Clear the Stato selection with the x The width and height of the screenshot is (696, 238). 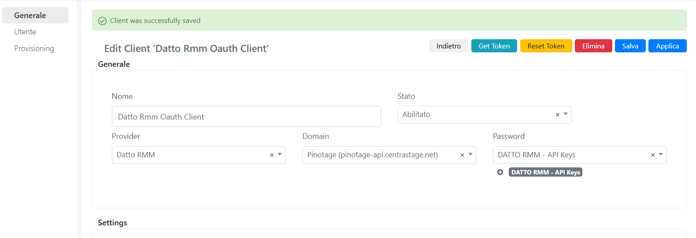(x=558, y=115)
